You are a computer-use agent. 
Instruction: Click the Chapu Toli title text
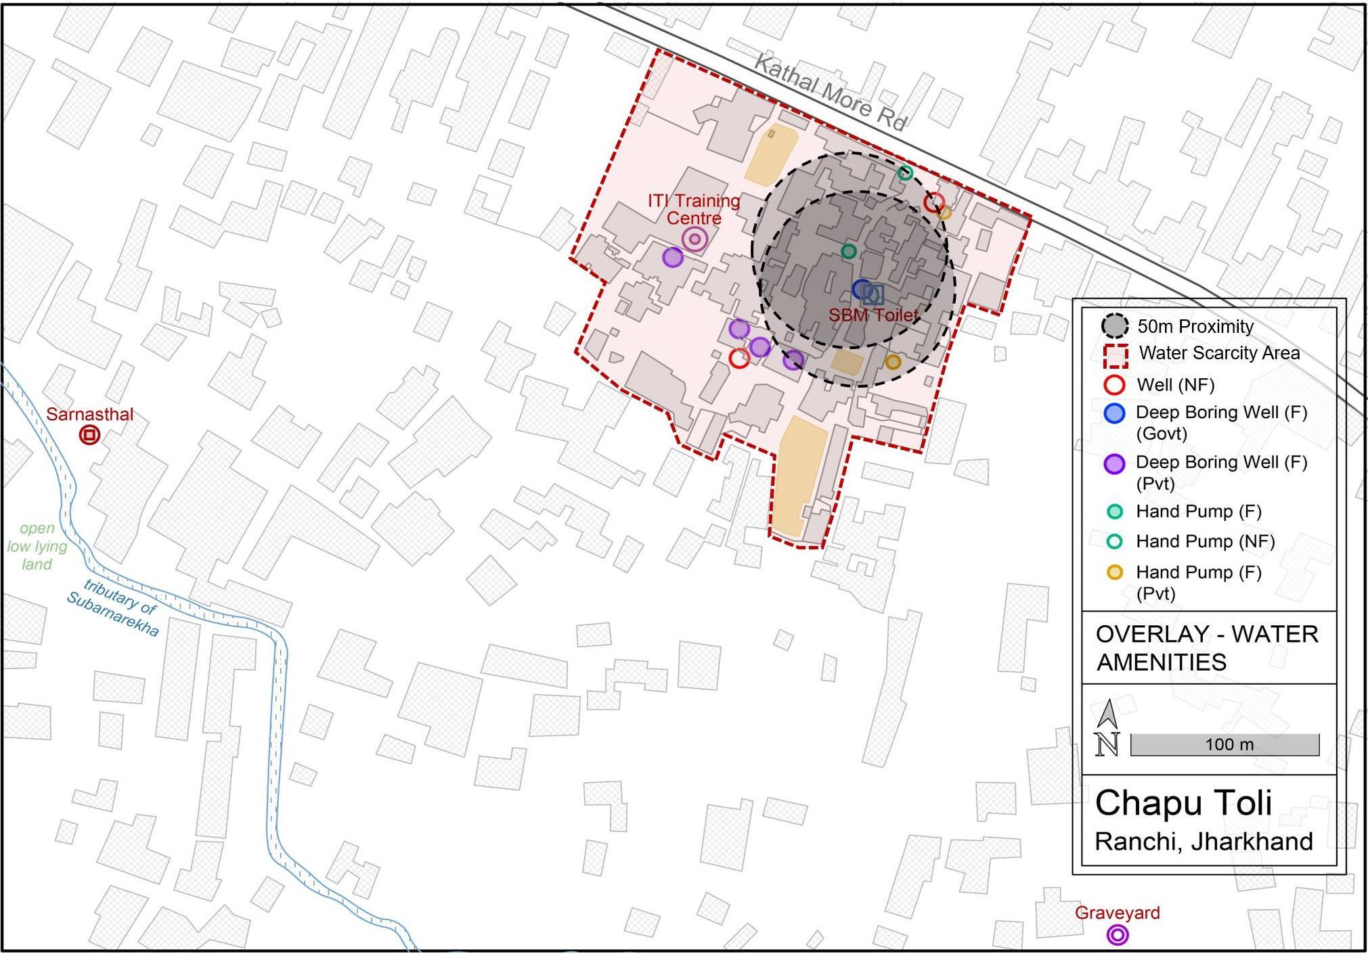(1183, 803)
